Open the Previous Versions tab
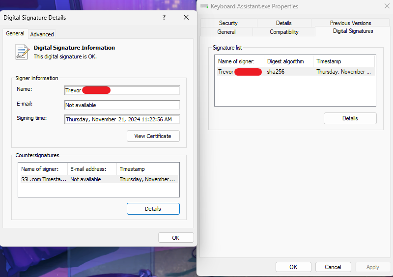Image resolution: width=393 pixels, height=277 pixels. (x=350, y=23)
